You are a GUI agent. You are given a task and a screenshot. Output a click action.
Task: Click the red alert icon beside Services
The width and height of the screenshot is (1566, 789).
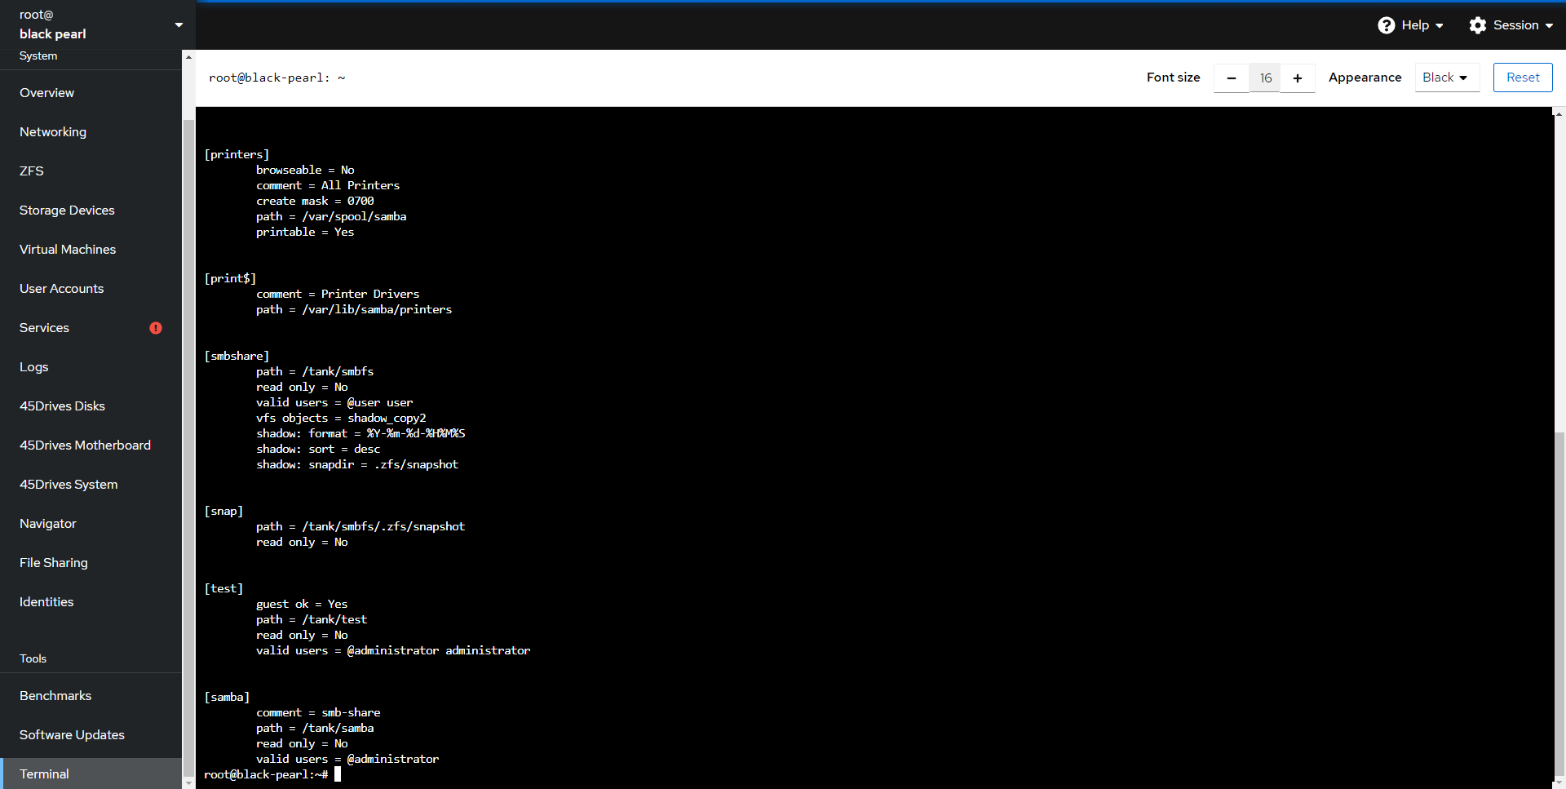pos(155,328)
